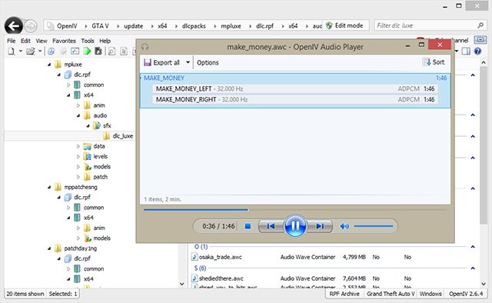Click the options checklist toolbar icon

point(75,52)
